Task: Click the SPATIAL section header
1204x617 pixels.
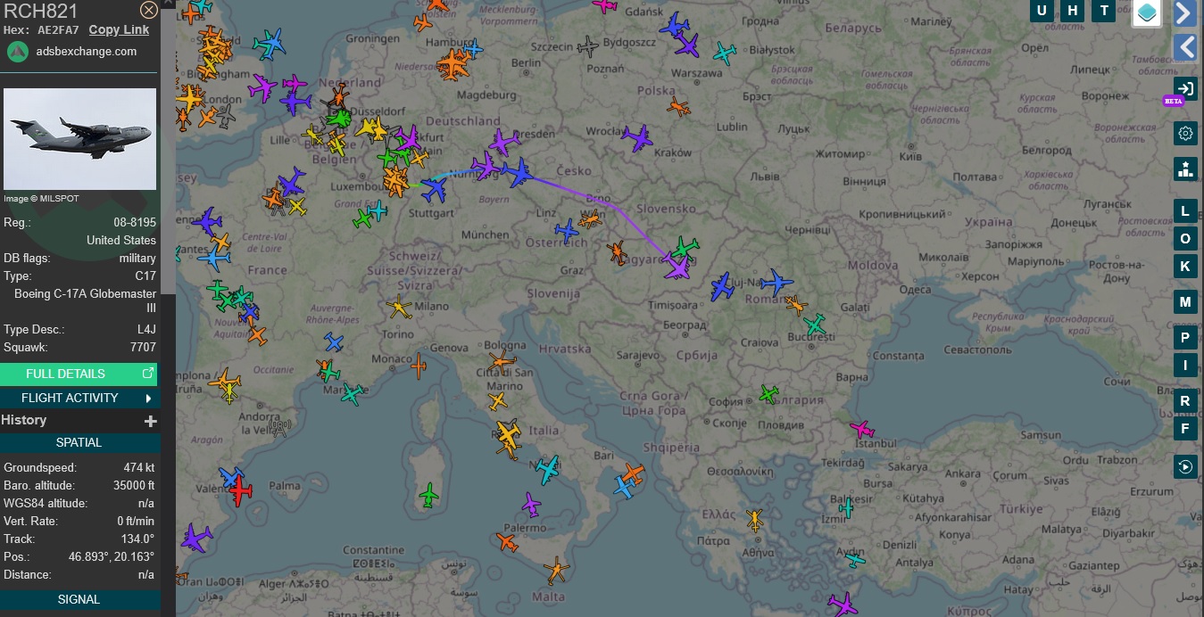Action: (x=79, y=442)
